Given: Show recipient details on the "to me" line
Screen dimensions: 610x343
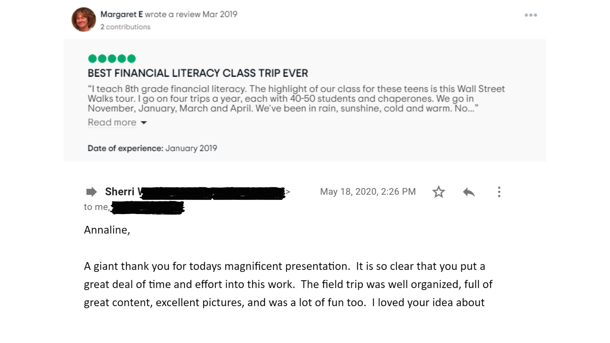Looking at the screenshot, I should (96, 207).
